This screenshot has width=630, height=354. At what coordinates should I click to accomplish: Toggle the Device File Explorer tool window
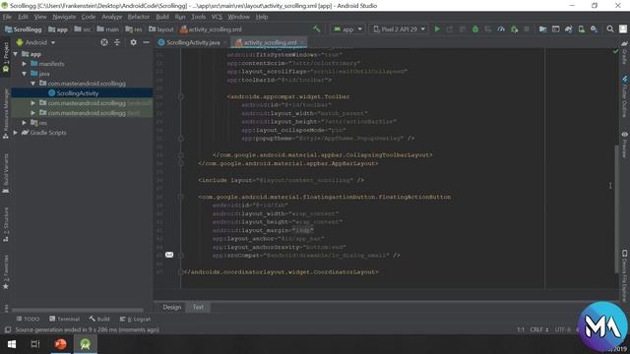[624, 275]
